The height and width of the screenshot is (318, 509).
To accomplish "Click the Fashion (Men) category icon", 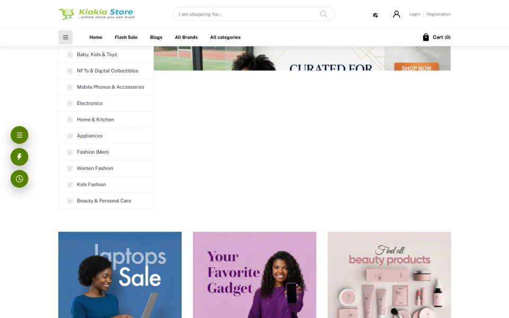I will coord(70,152).
